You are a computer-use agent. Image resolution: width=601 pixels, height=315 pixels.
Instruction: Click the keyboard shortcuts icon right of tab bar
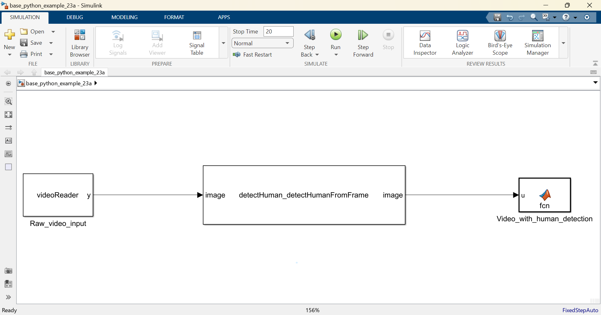point(593,72)
